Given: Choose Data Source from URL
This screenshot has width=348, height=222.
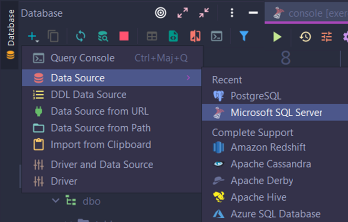Looking at the screenshot, I should click(x=100, y=111).
